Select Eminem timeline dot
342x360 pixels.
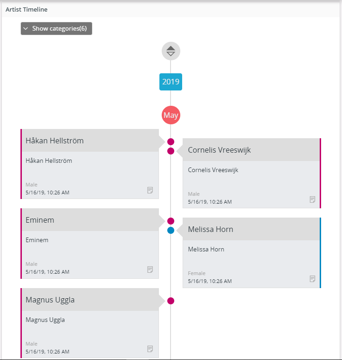(x=171, y=221)
